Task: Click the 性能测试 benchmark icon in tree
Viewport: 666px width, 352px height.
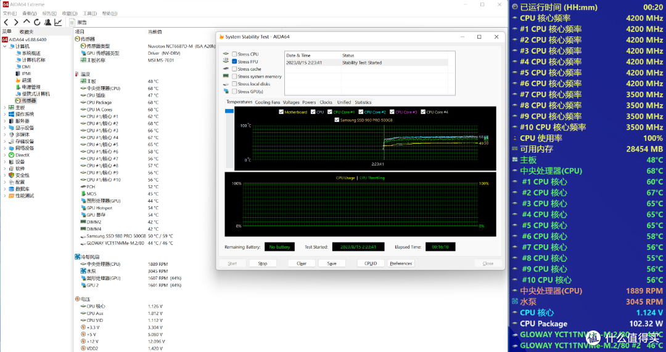Action: (x=12, y=196)
